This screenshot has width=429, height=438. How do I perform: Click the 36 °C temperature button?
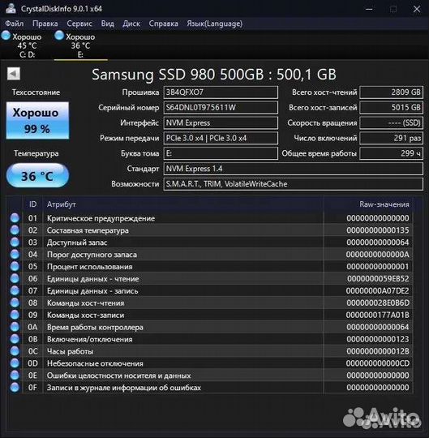click(37, 176)
